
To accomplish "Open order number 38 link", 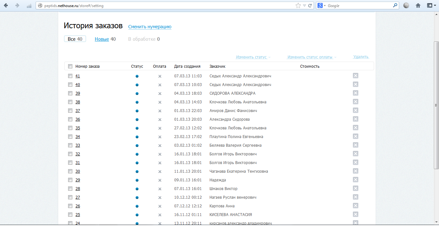I will (x=78, y=102).
